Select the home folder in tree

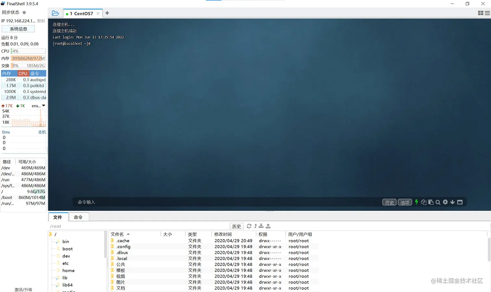[69, 270]
